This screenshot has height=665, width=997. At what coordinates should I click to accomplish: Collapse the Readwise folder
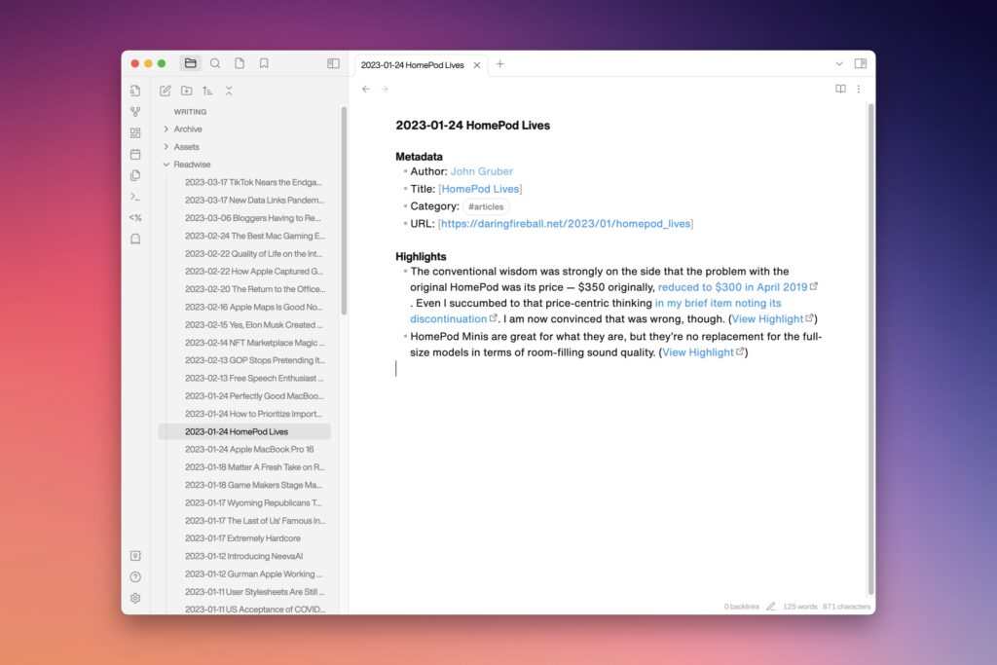tap(167, 164)
